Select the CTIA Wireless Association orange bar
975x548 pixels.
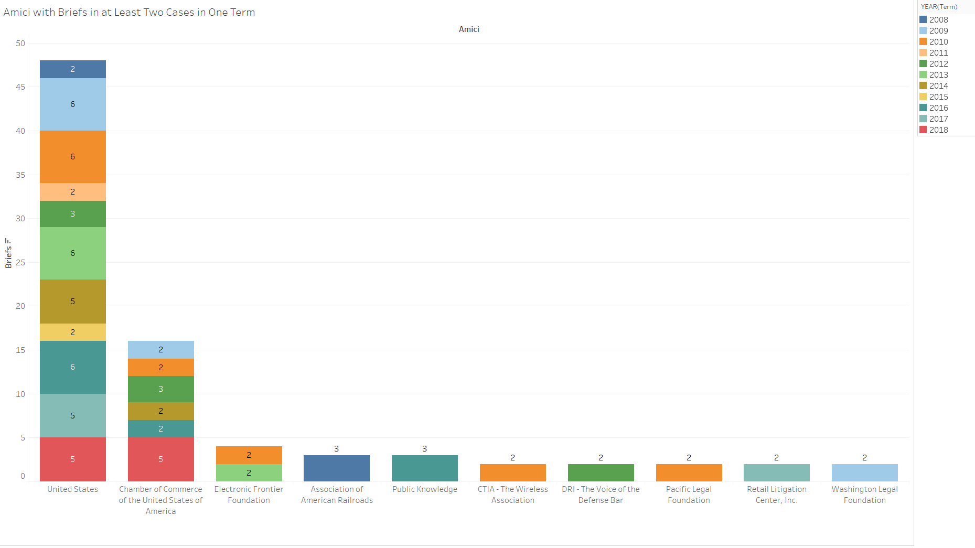513,472
